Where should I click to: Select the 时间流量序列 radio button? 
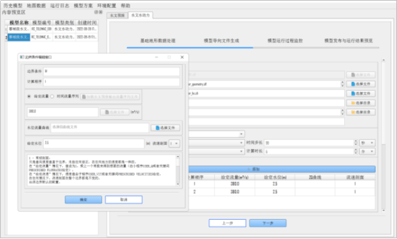[52, 96]
